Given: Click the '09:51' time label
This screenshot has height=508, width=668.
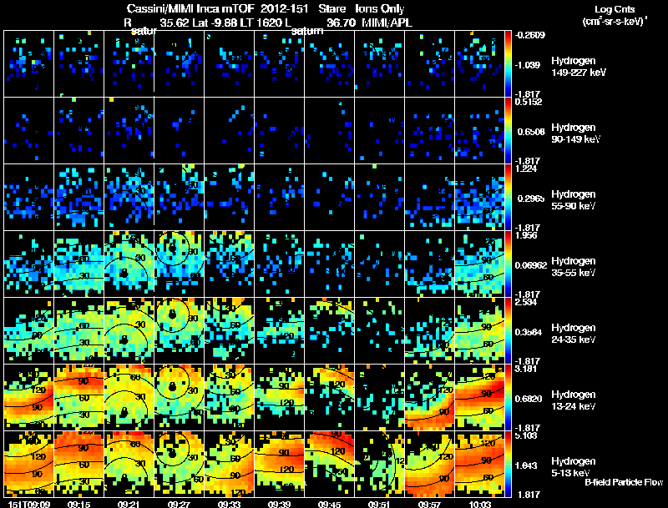Looking at the screenshot, I should point(379,504).
